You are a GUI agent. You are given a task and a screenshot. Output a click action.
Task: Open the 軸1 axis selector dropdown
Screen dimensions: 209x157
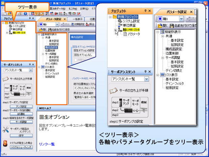click(57, 24)
